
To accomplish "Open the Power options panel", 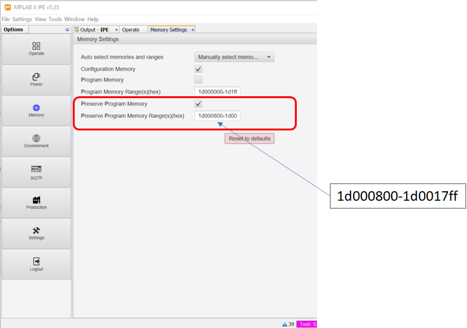I will point(36,80).
